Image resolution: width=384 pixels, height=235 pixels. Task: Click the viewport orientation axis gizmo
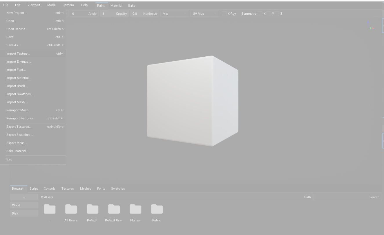(x=371, y=25)
